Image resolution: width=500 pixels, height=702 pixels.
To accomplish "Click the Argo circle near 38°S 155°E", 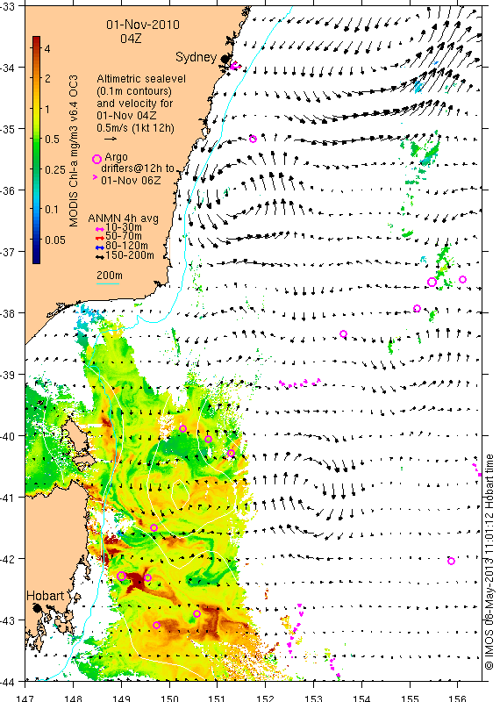I will pyautogui.click(x=417, y=308).
